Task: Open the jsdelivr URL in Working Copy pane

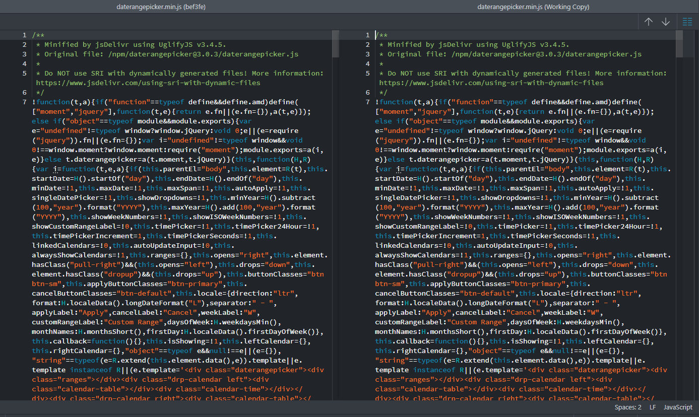Action: pyautogui.click(x=491, y=83)
